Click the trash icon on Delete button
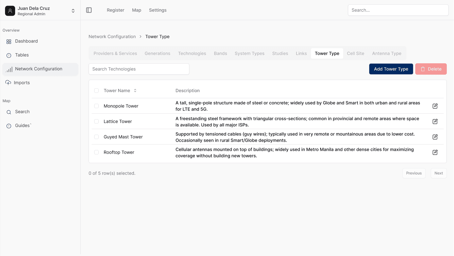The image size is (454, 256). (x=423, y=69)
